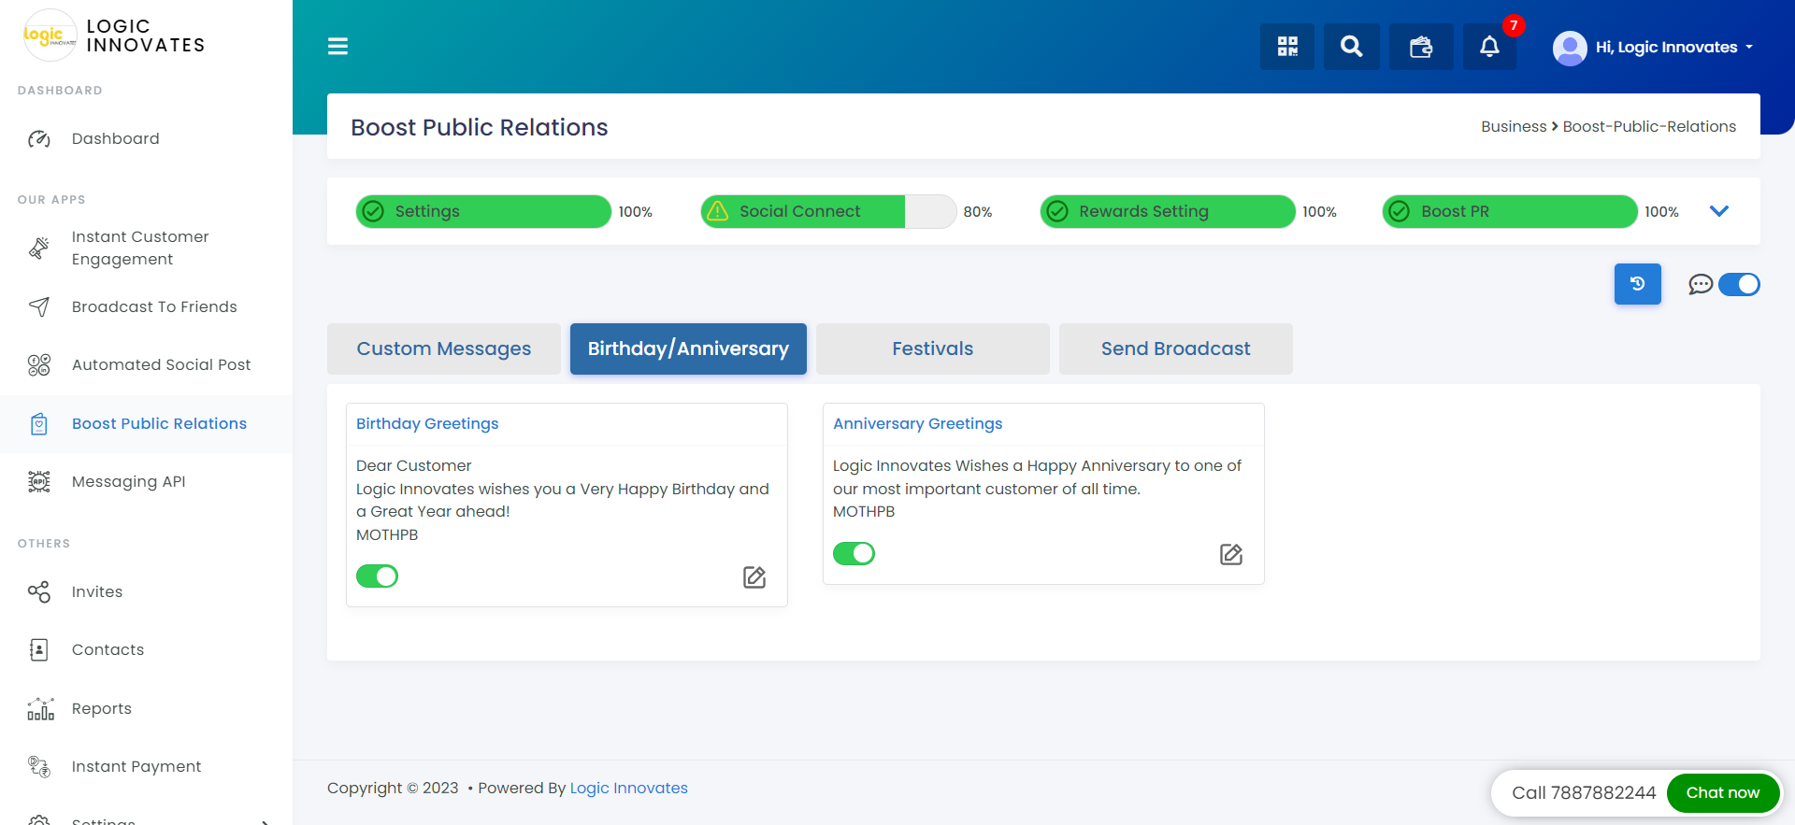Edit the Anniversary Greetings message
Viewport: 1795px width, 825px height.
click(1231, 555)
